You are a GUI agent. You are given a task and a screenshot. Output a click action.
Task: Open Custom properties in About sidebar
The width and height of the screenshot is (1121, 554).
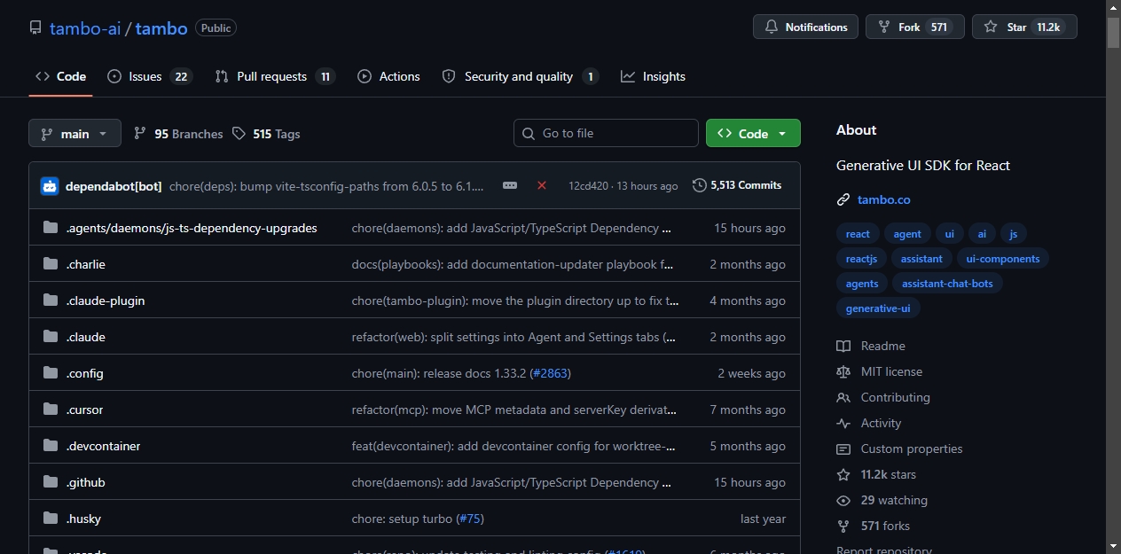tap(912, 449)
